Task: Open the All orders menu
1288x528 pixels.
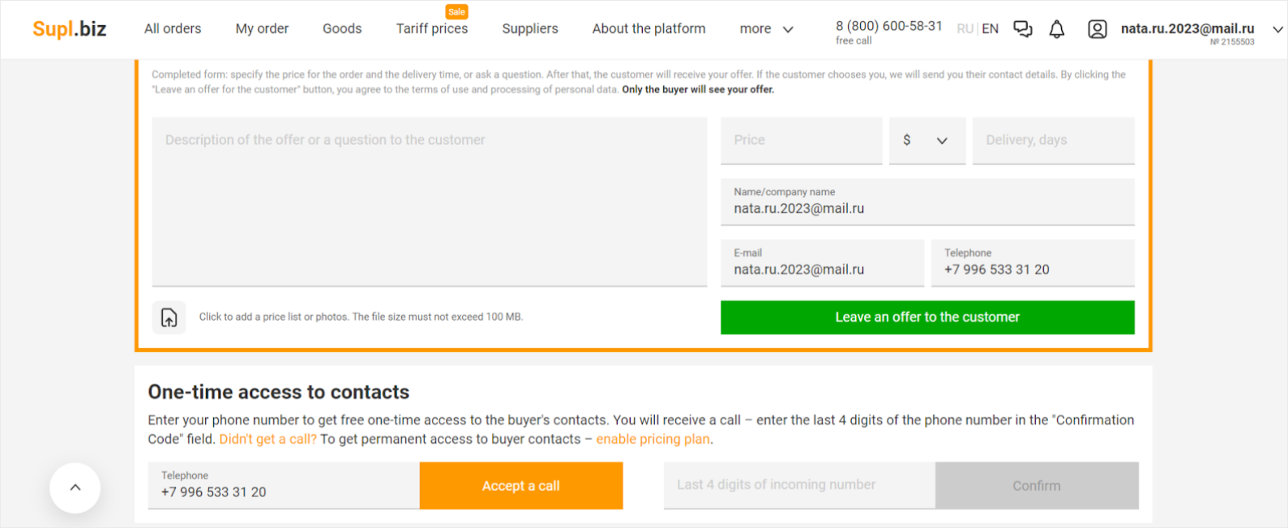Action: pos(173,29)
